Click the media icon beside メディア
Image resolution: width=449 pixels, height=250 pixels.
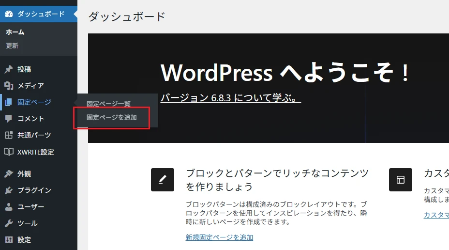[9, 86]
